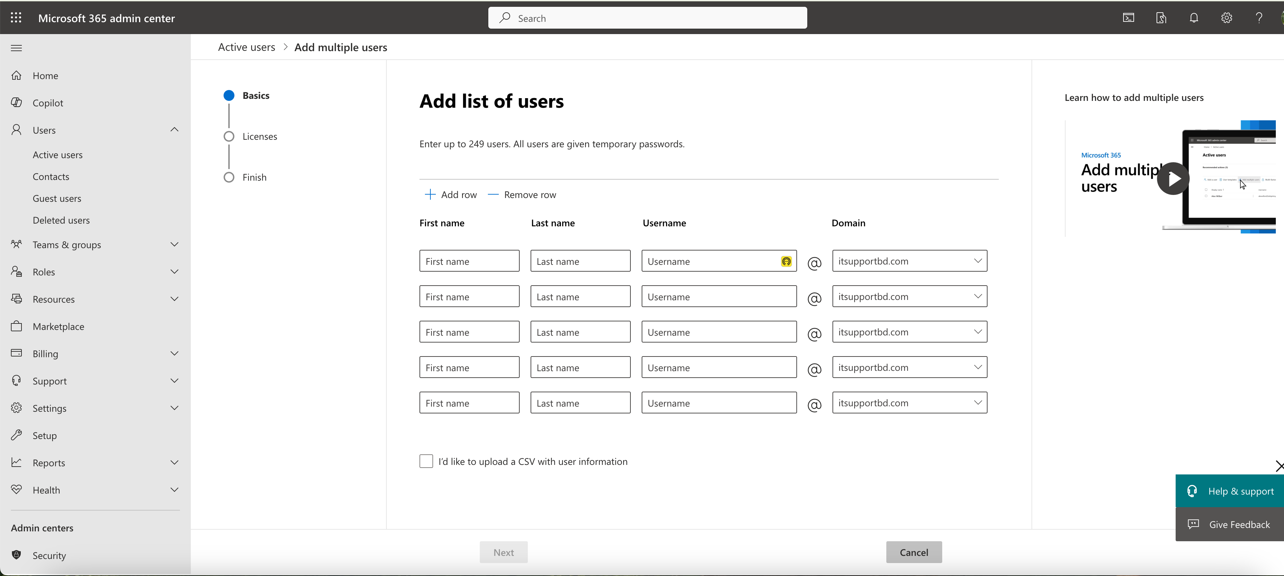Screen dimensions: 1284x576
Task: Click the Health heart icon
Action: (x=16, y=490)
